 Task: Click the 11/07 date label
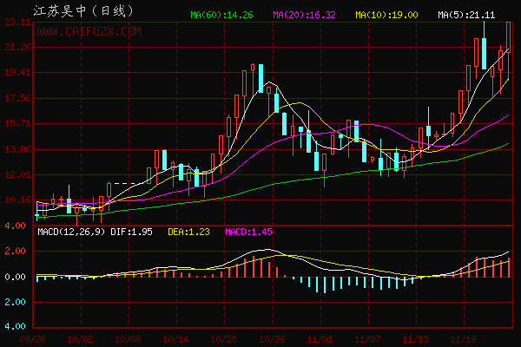(367, 339)
